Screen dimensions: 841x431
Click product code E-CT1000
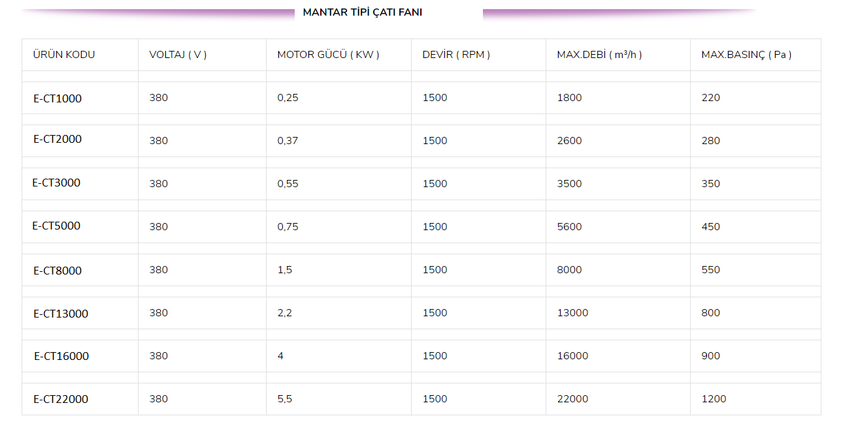click(58, 99)
